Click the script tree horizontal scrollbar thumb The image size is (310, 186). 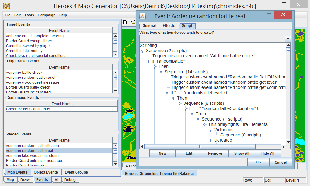tap(200, 147)
